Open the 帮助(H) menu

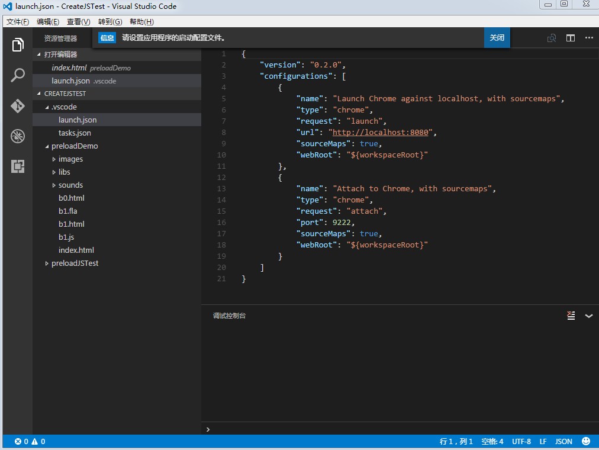[x=141, y=22]
